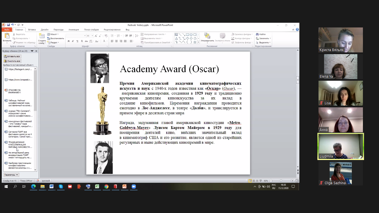The image size is (379, 213).
Task: Switch to the Показ слайдов tab
Action: pos(91,30)
